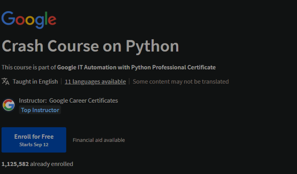Click the Starts Sep 12 date text
The width and height of the screenshot is (297, 174).
click(x=34, y=144)
